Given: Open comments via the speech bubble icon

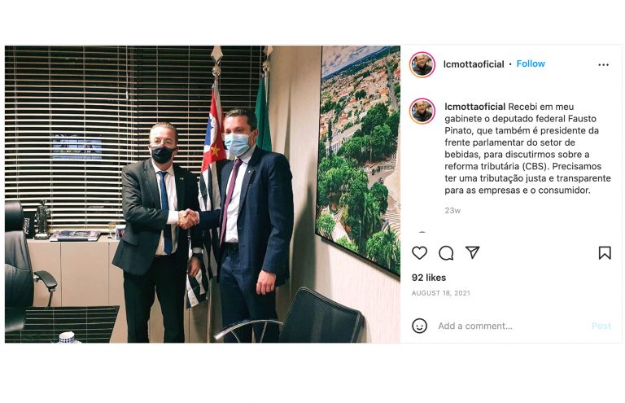Looking at the screenshot, I should (446, 252).
